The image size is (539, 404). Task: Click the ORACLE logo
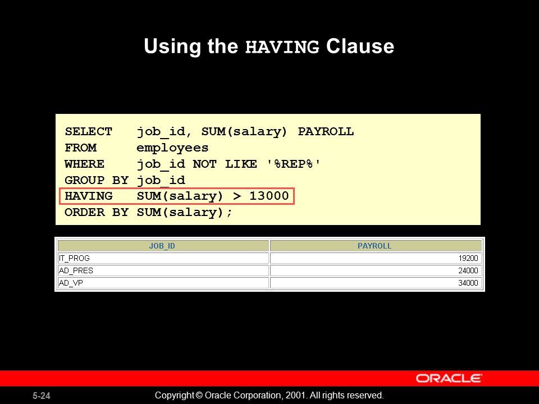[x=449, y=378]
